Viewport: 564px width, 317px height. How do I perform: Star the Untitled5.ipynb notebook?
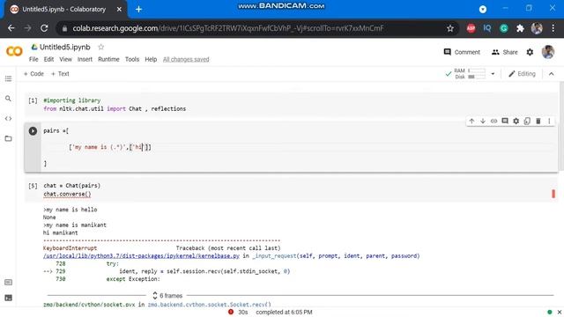pyautogui.click(x=101, y=47)
